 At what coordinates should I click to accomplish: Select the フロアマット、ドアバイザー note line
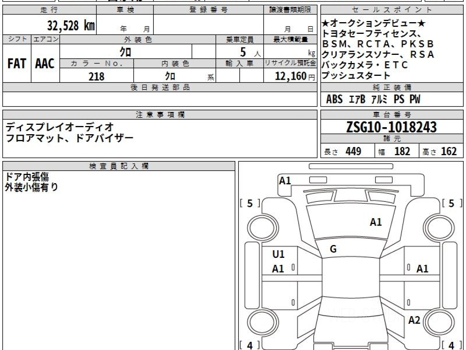coord(69,138)
